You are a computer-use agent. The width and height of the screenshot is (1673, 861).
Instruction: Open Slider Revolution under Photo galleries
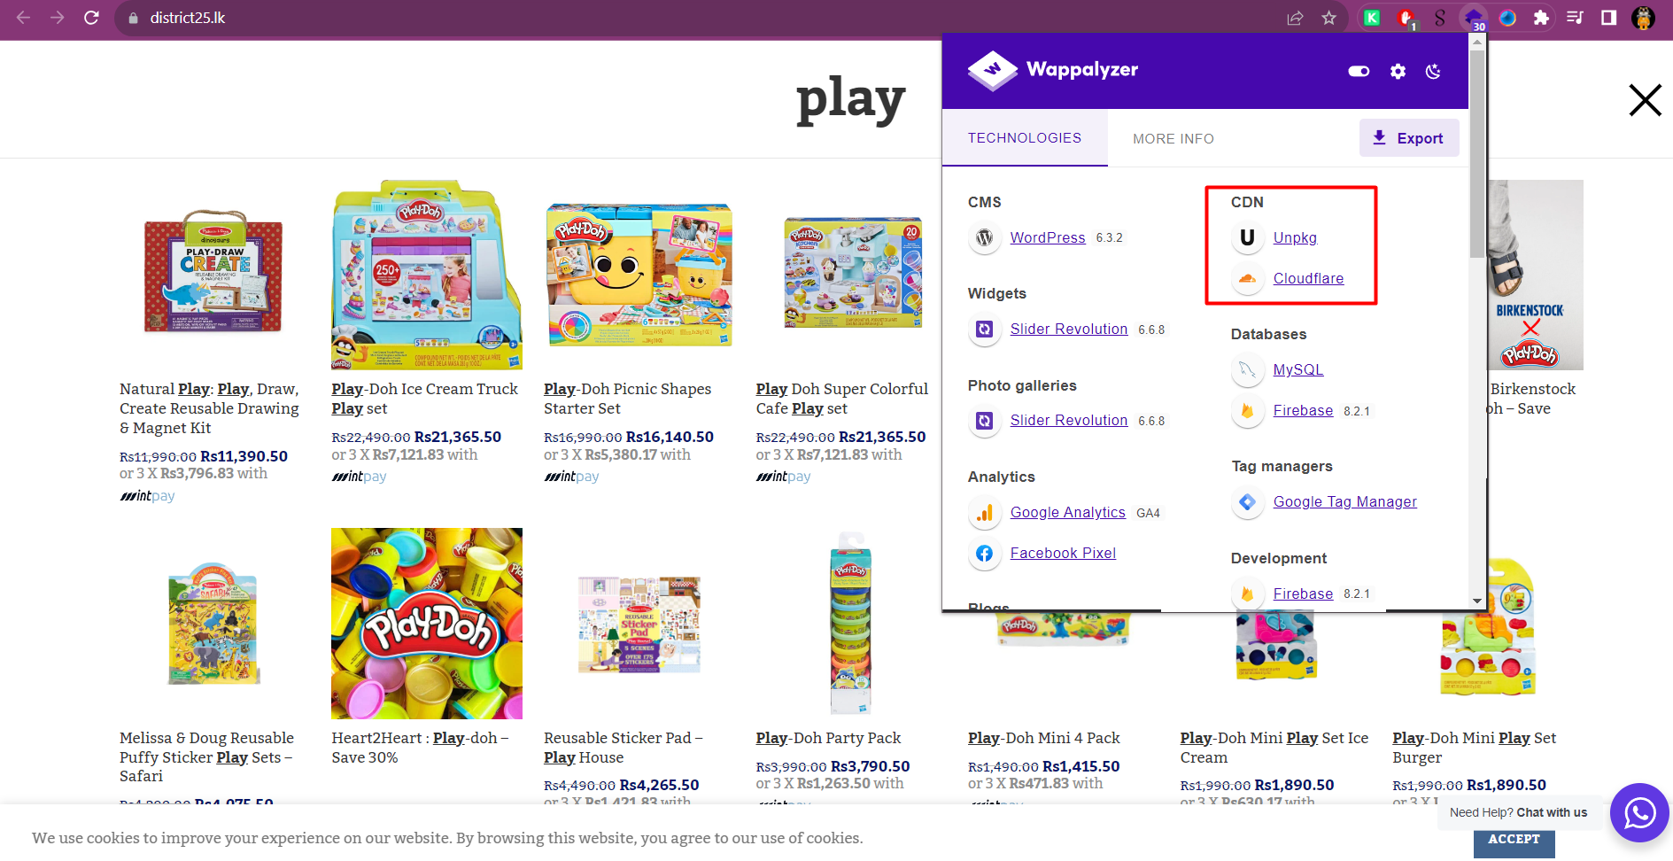click(1069, 420)
